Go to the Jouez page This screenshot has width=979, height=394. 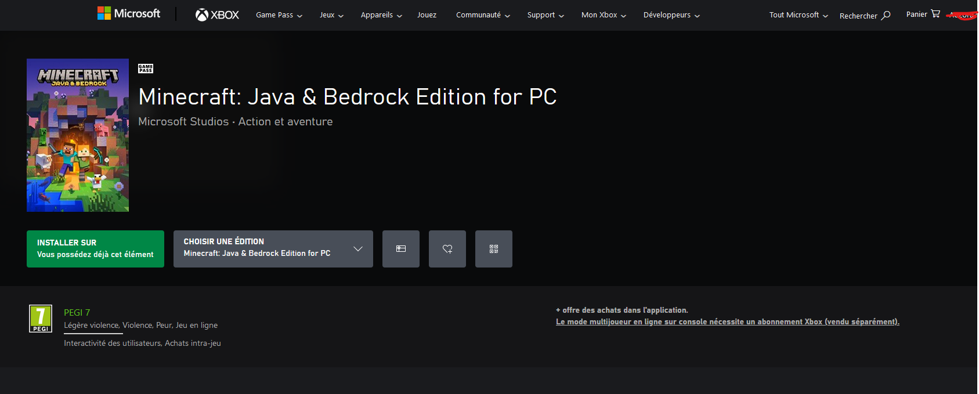[x=427, y=15]
